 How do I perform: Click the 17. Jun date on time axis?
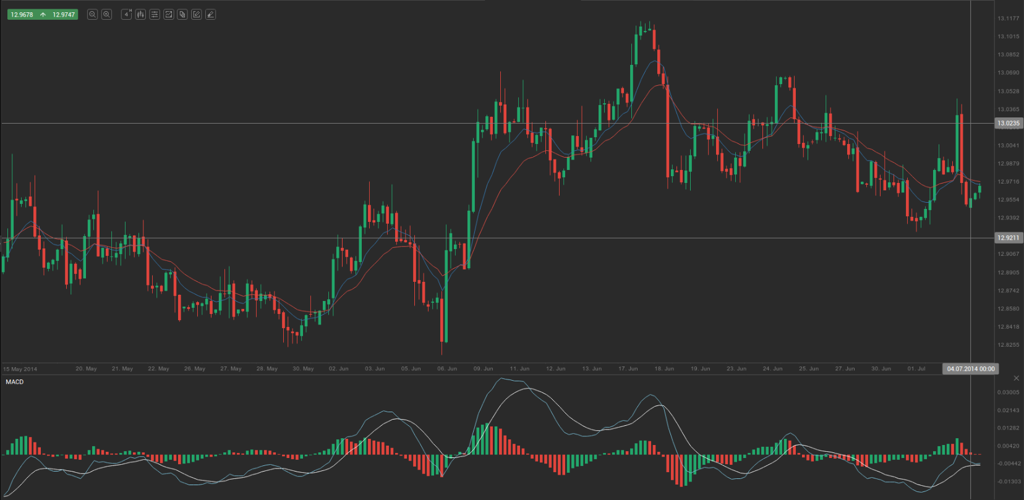click(x=628, y=369)
